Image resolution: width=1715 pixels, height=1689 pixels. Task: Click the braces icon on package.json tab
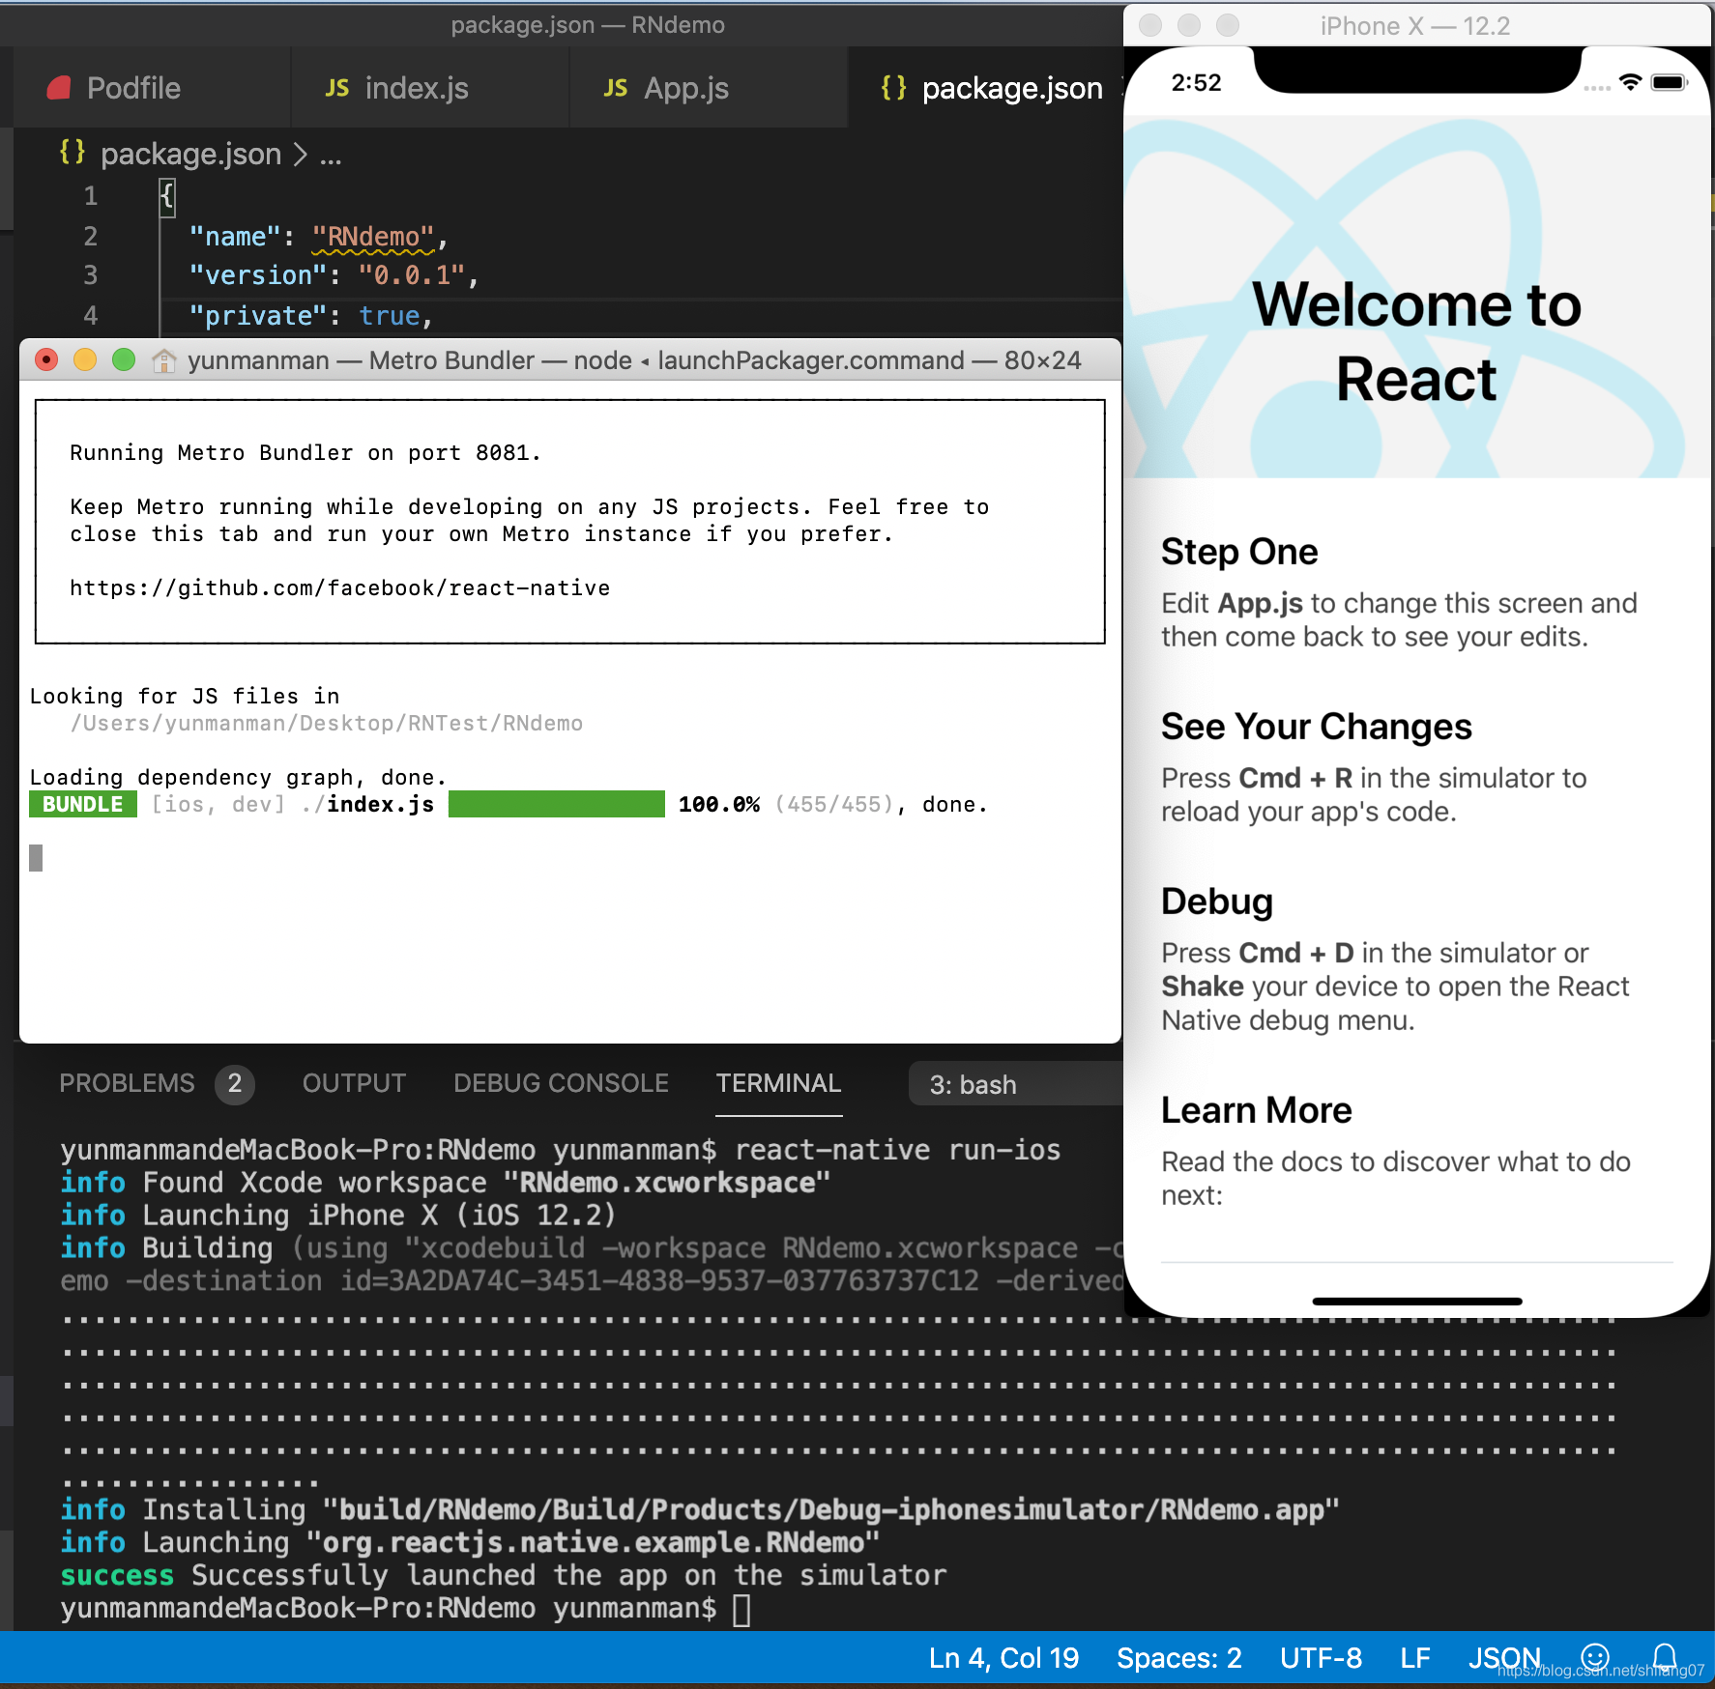tap(893, 88)
